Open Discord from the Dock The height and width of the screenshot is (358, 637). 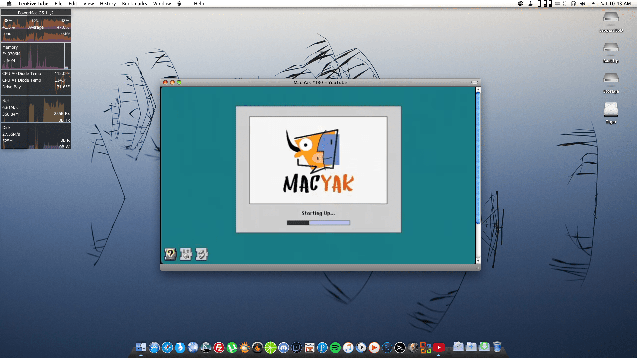coord(283,347)
